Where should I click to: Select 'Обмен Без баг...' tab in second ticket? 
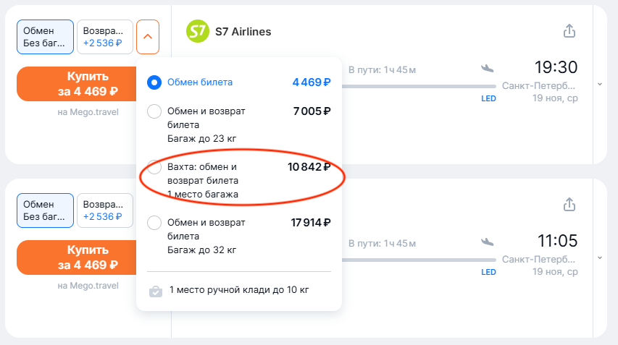coord(45,210)
